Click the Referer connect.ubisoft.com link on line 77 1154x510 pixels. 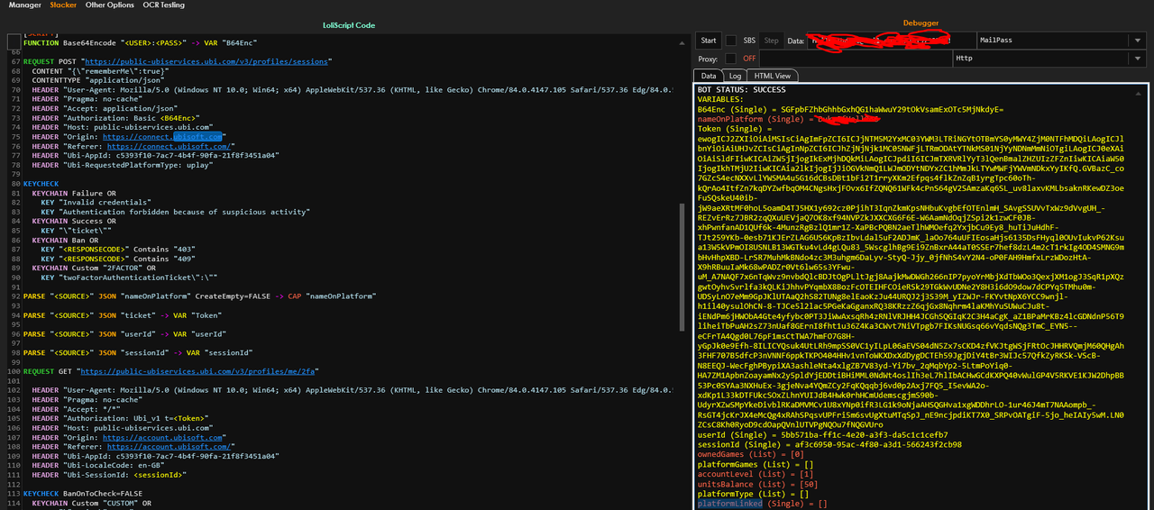167,146
